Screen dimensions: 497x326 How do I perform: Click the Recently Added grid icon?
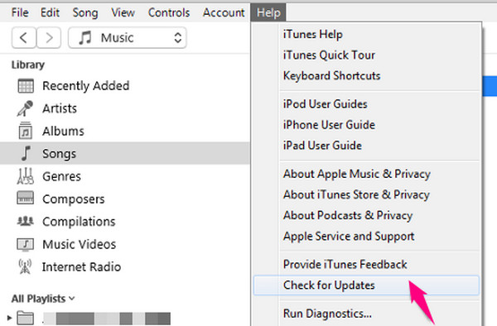(x=26, y=86)
